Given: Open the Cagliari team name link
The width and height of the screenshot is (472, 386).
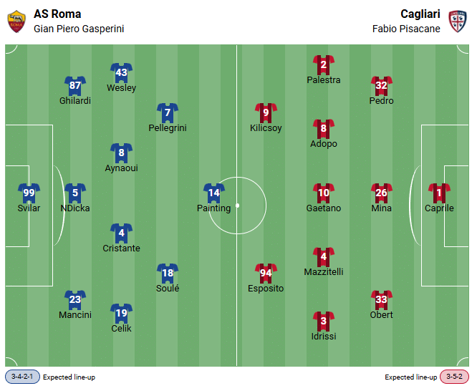Looking at the screenshot, I should (x=420, y=14).
